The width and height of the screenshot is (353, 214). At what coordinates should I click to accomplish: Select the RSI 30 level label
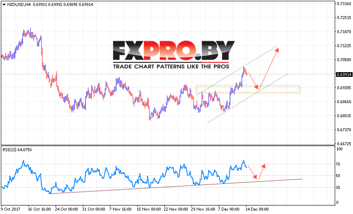338,187
